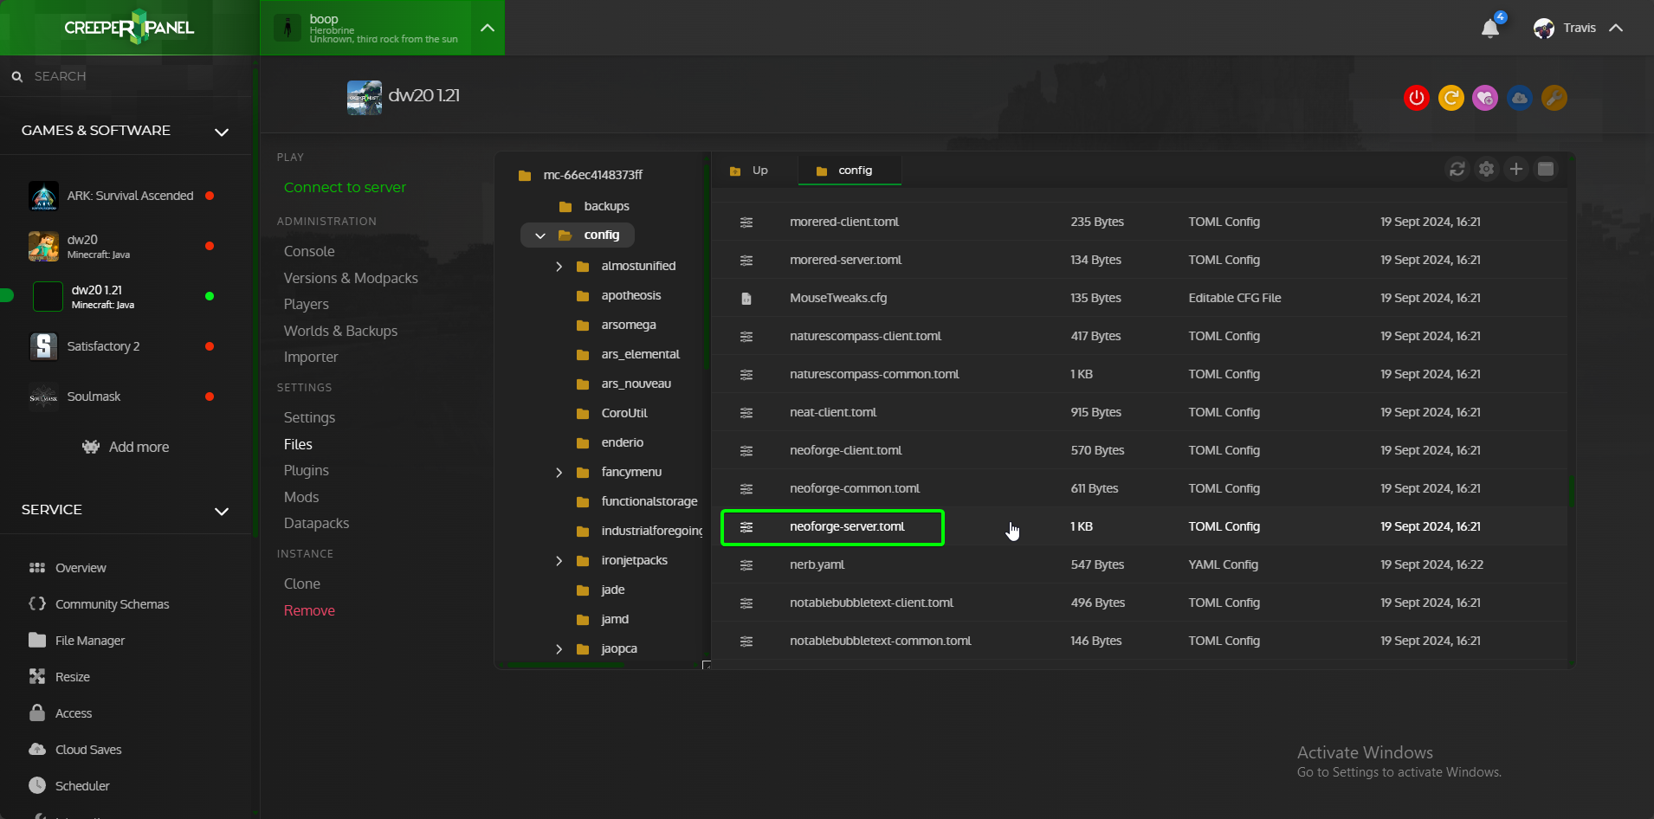Click the Resize icon in Service
The width and height of the screenshot is (1654, 819).
[x=37, y=676]
